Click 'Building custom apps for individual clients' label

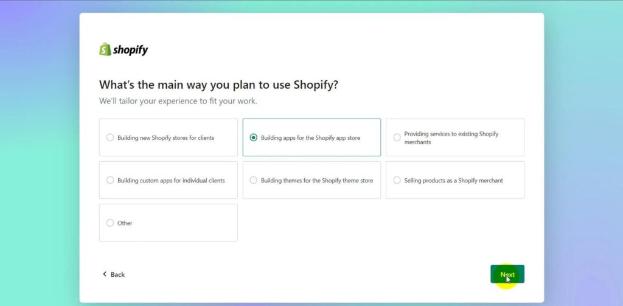(171, 181)
